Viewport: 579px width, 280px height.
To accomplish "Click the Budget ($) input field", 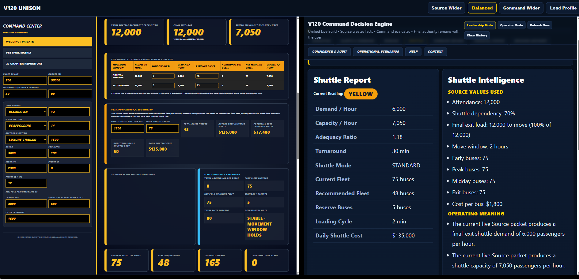I will coord(70,80).
